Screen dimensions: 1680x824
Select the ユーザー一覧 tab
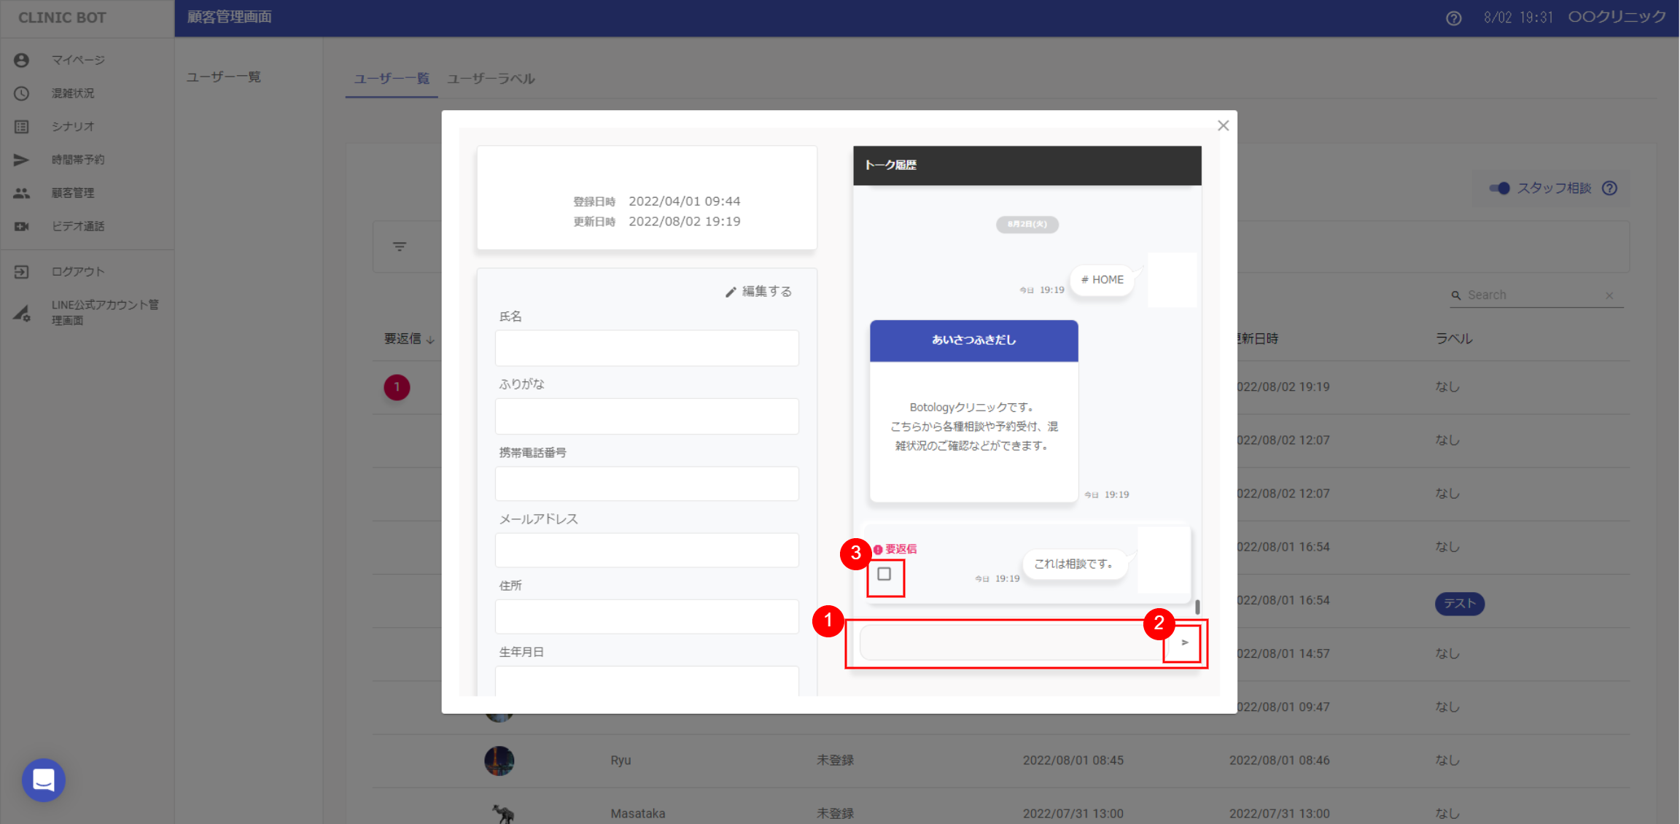(x=392, y=79)
